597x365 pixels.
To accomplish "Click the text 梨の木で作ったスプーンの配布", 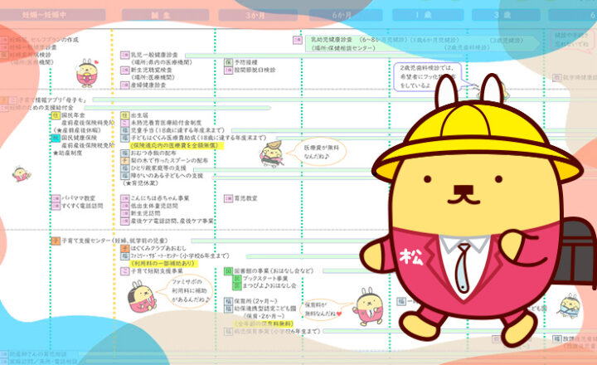I will coord(169,160).
